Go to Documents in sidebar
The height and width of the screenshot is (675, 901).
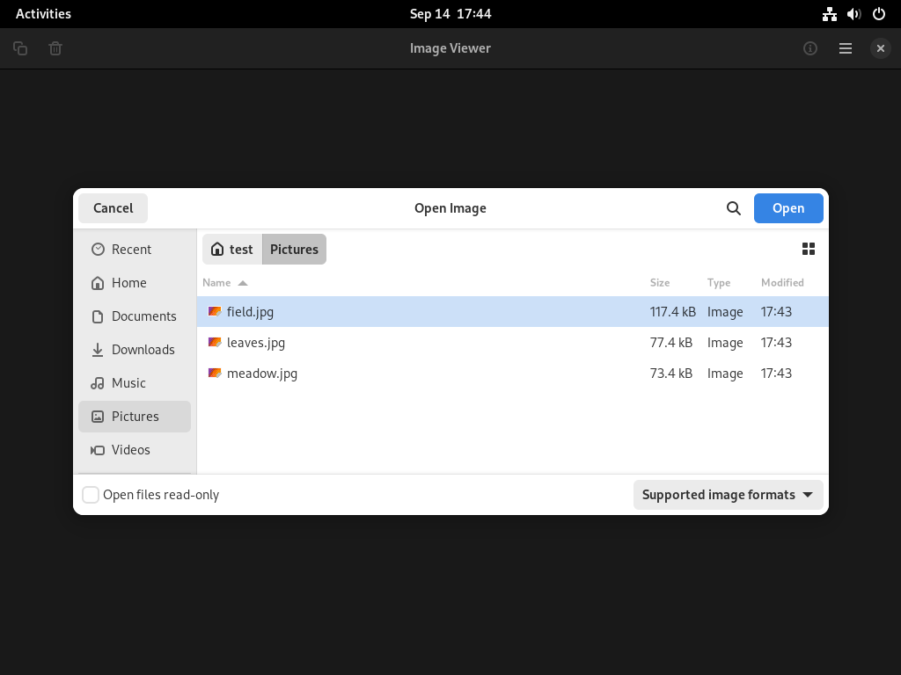point(135,316)
